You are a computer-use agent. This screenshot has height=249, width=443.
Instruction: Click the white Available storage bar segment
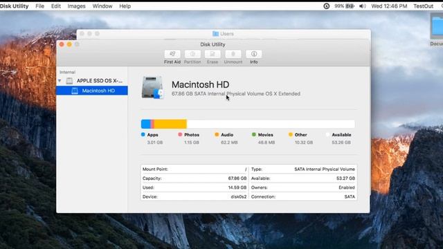pyautogui.click(x=271, y=124)
